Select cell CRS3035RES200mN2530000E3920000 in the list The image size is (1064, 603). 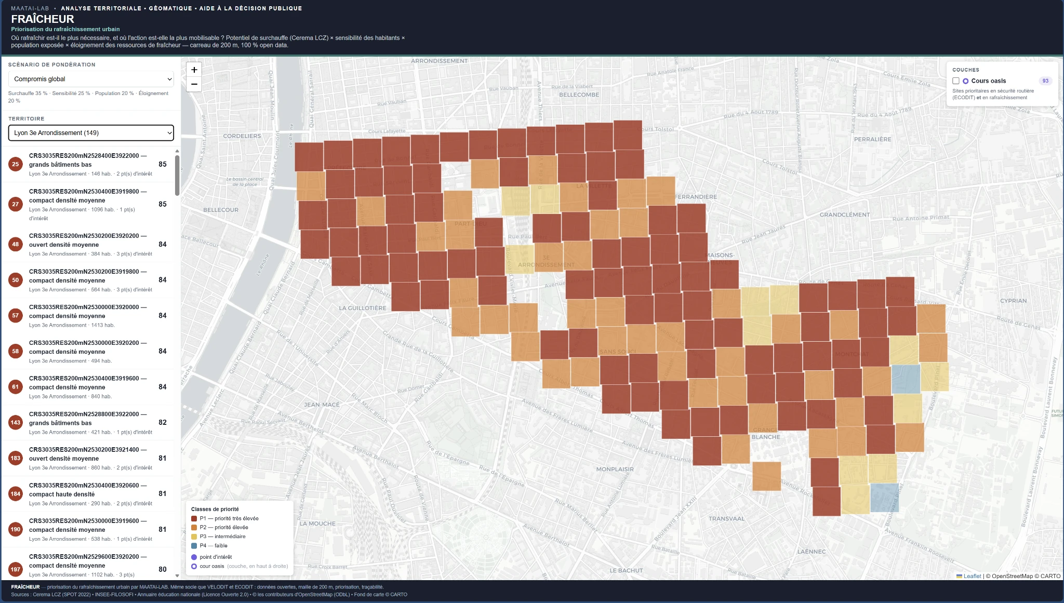coord(88,315)
